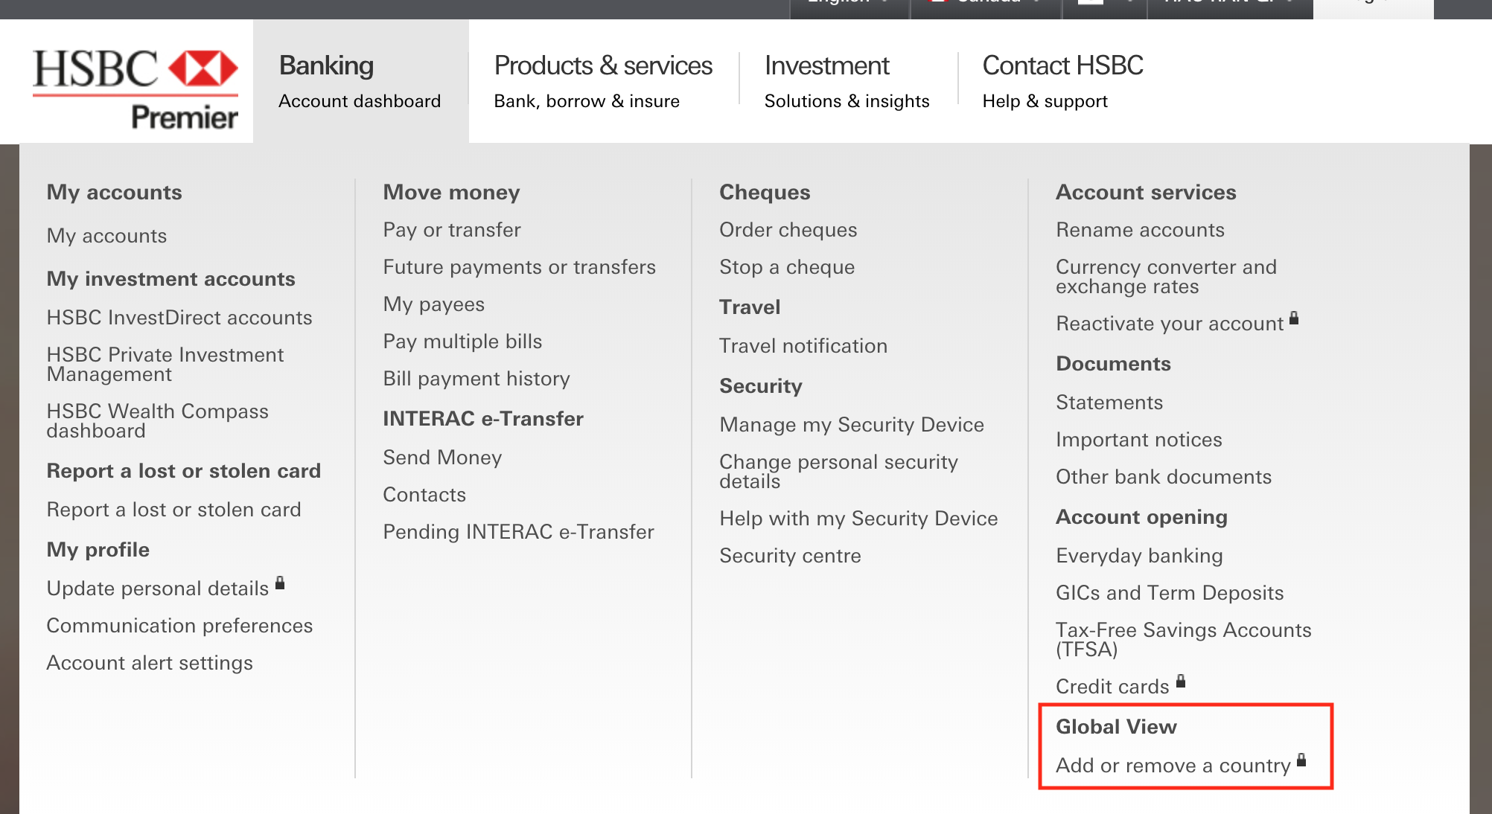Click the lock icon beside Reactivate your account

1294,319
